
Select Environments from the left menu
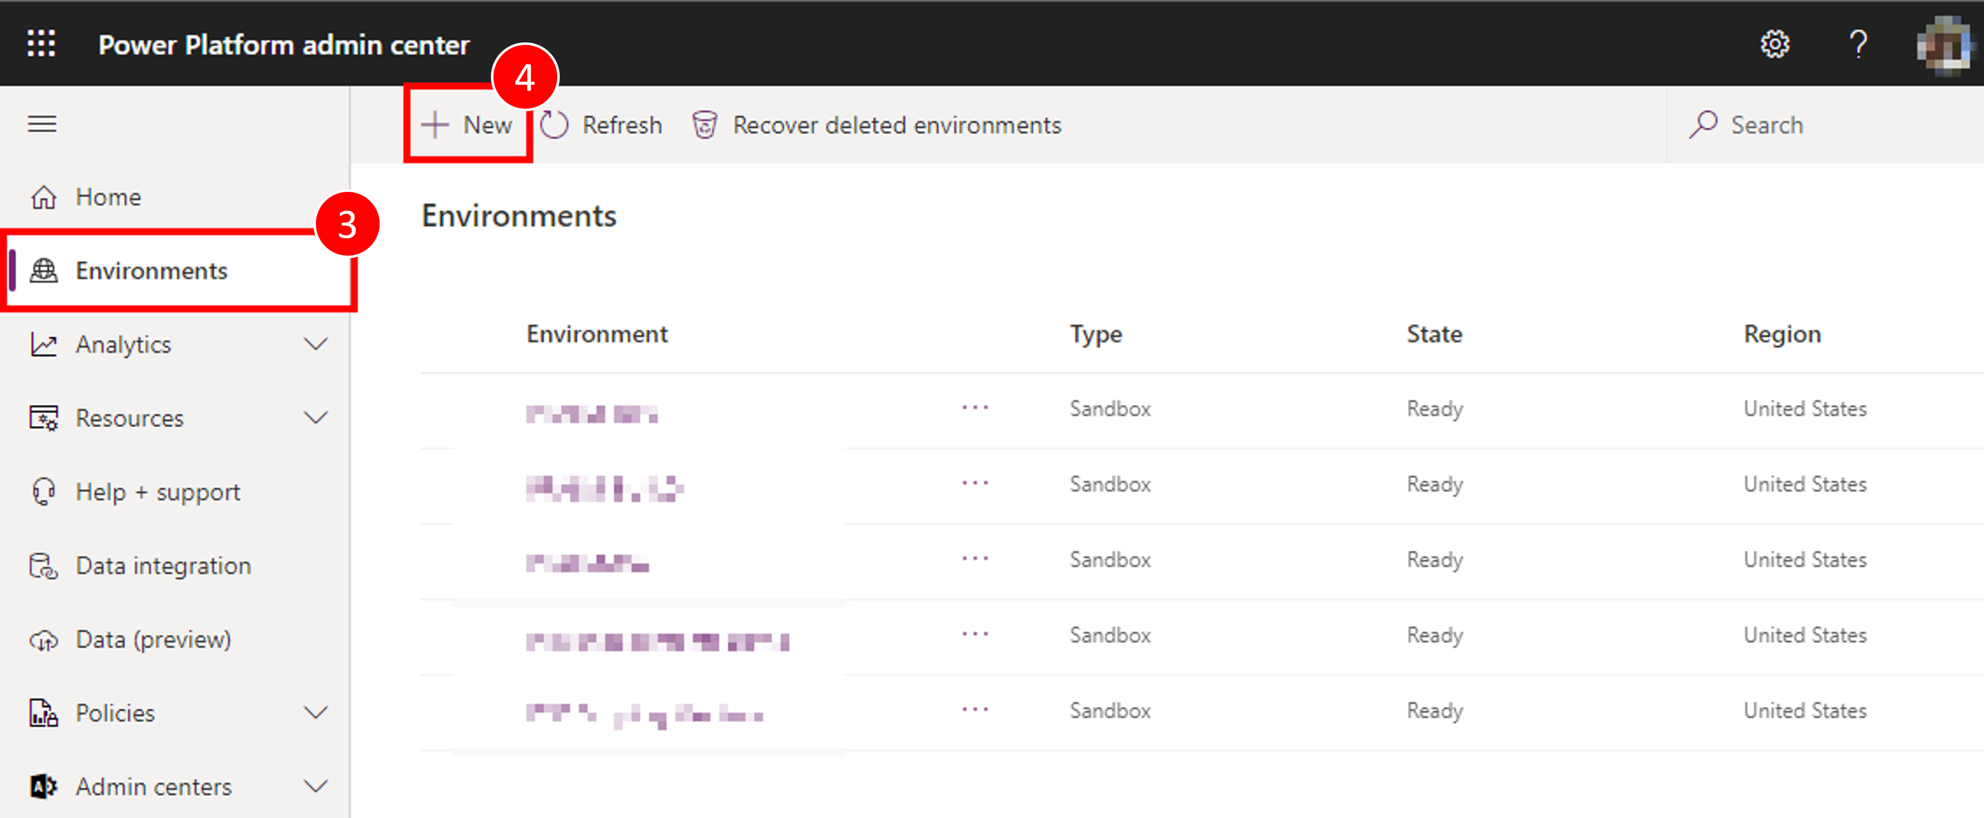click(x=152, y=270)
